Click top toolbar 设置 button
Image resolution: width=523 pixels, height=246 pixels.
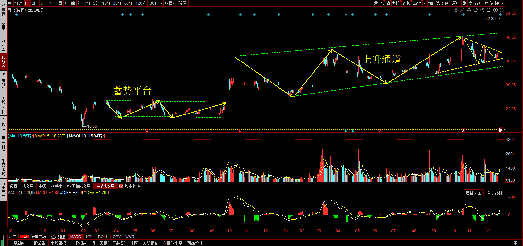point(183,3)
